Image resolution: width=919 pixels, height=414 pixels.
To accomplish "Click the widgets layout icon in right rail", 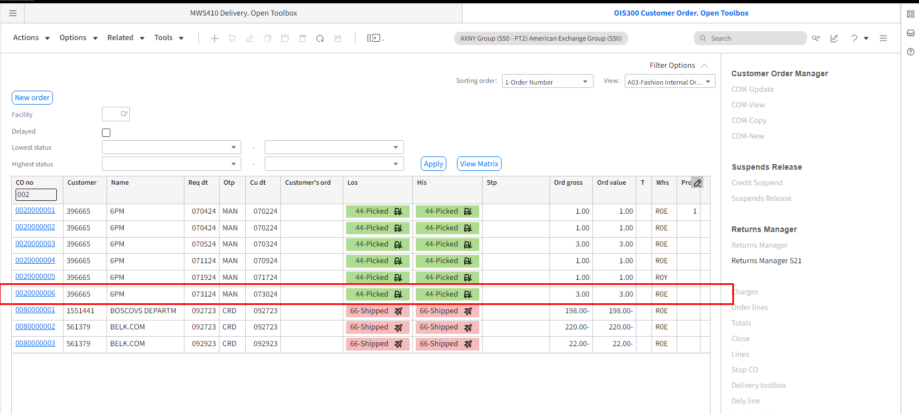I will 911,14.
